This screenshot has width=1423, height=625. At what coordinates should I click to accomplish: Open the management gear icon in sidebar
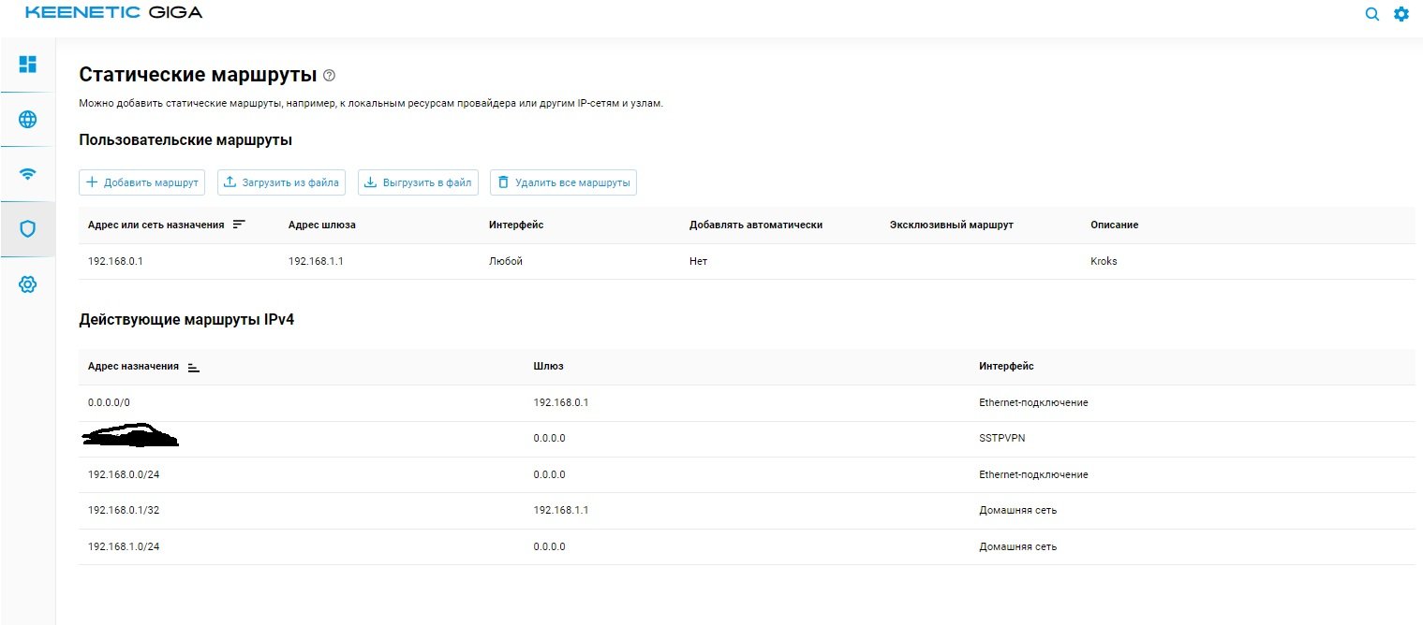tap(27, 284)
